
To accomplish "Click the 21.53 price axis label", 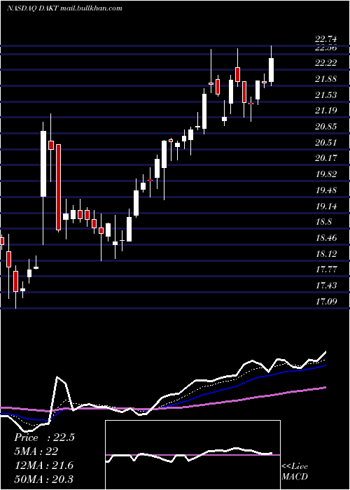I will (x=326, y=95).
